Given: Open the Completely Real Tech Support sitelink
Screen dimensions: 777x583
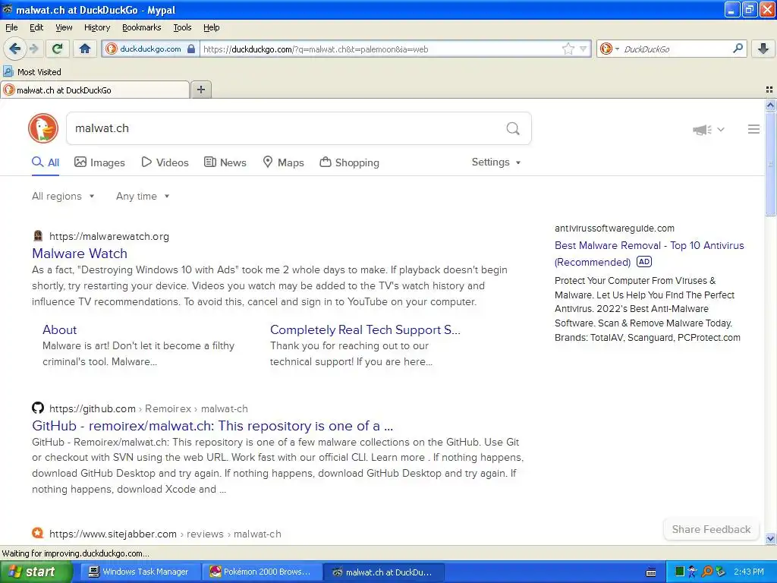Looking at the screenshot, I should (x=365, y=329).
